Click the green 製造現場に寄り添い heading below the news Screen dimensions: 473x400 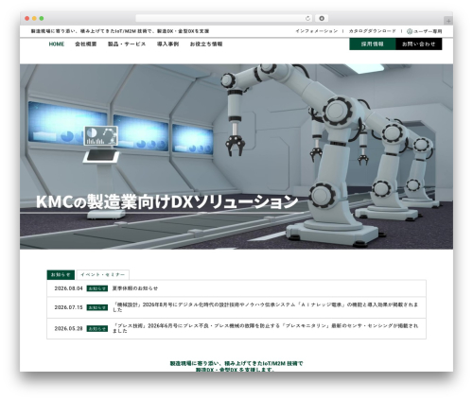coord(236,366)
